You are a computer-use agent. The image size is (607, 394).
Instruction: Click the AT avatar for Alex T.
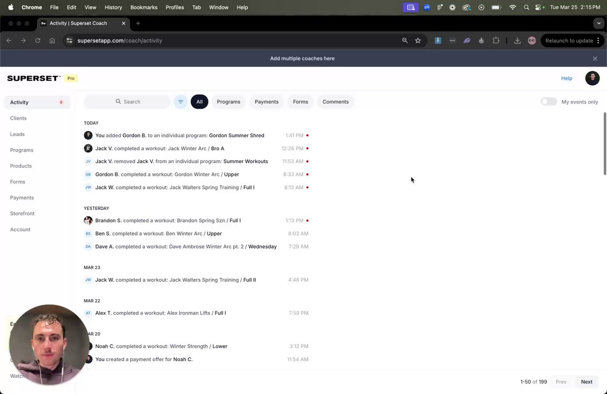click(x=88, y=313)
